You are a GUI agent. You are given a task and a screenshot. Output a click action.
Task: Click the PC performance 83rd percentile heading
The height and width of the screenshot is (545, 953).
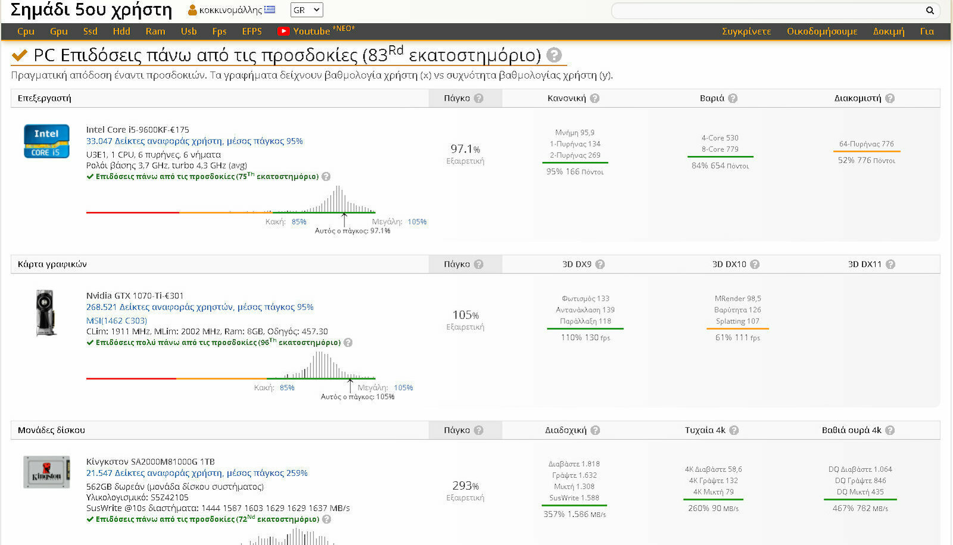[x=287, y=55]
